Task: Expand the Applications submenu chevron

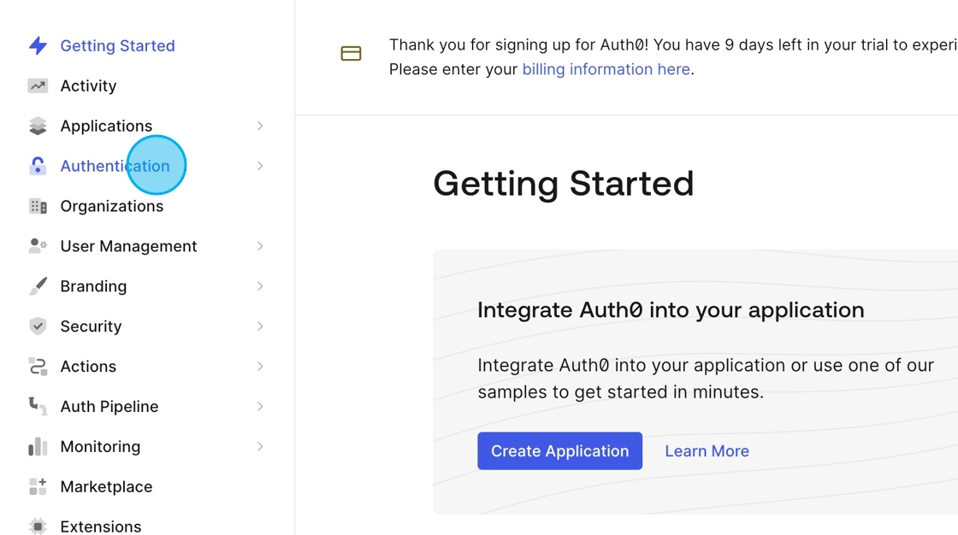Action: coord(260,126)
